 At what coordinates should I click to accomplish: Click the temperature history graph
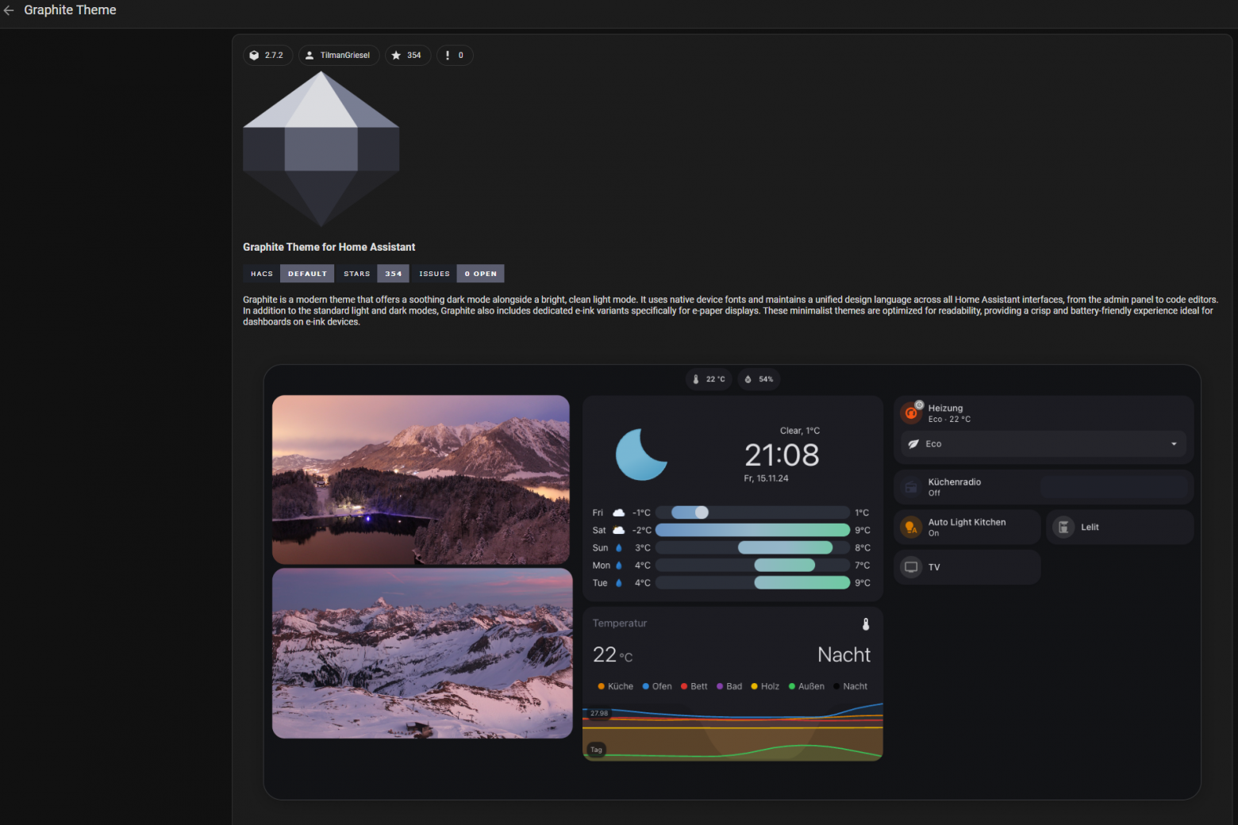(x=732, y=731)
